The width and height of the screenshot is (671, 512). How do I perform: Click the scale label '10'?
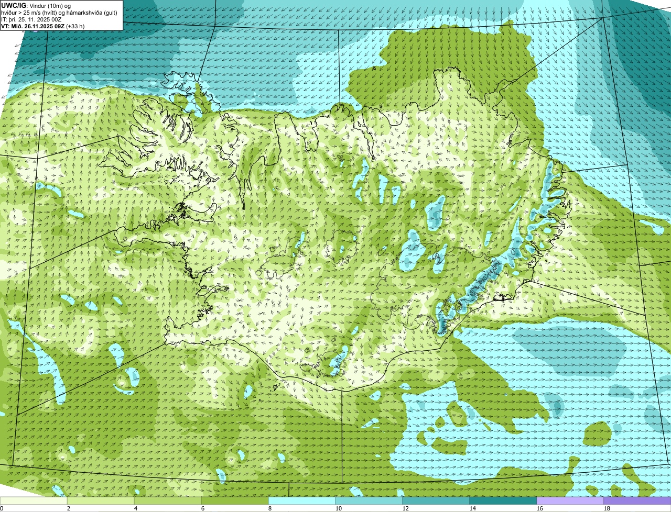click(x=339, y=508)
